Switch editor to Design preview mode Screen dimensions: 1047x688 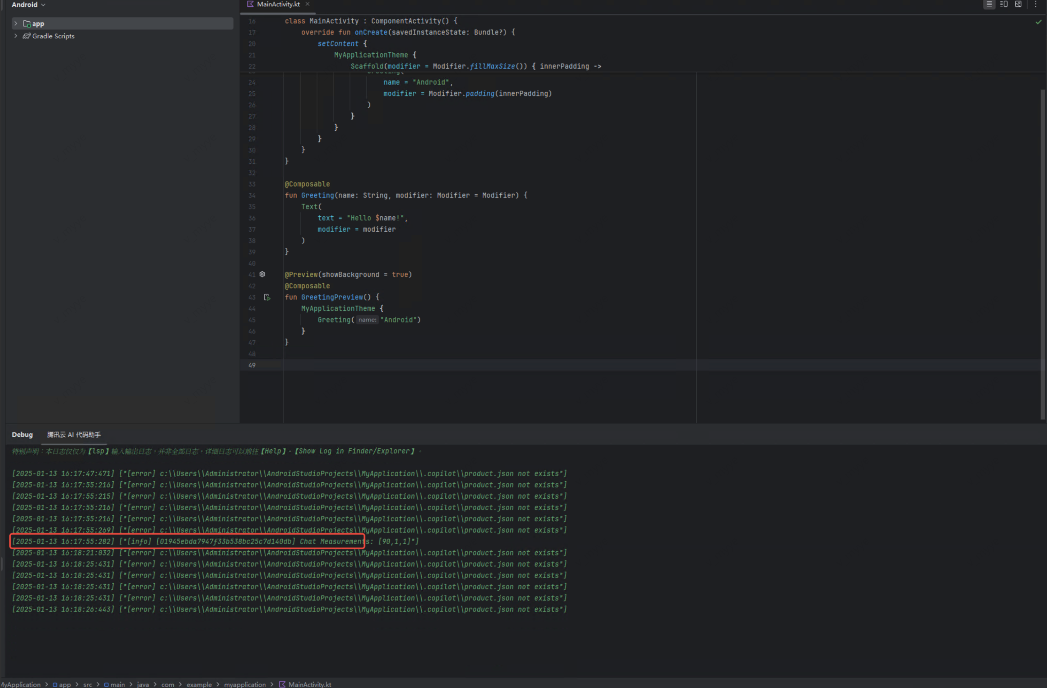click(1018, 4)
